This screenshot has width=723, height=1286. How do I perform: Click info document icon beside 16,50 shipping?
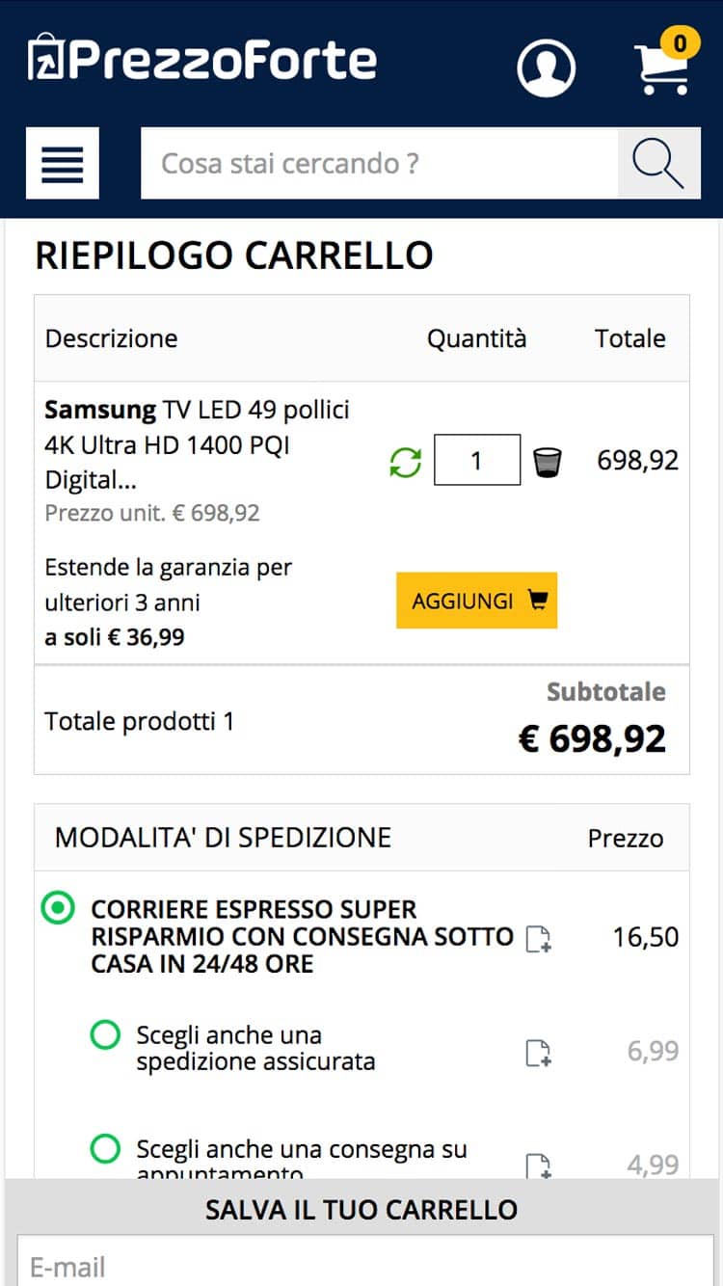pyautogui.click(x=539, y=938)
